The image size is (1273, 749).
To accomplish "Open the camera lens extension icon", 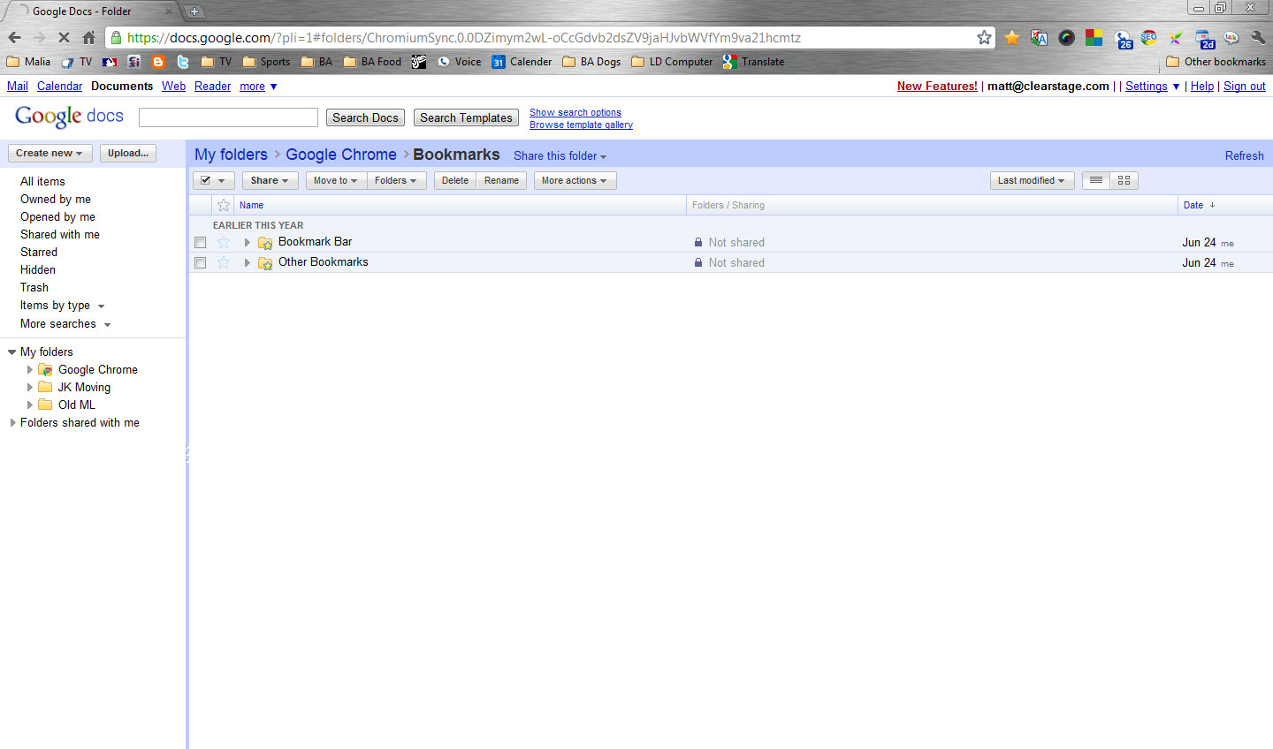I will click(x=1067, y=38).
